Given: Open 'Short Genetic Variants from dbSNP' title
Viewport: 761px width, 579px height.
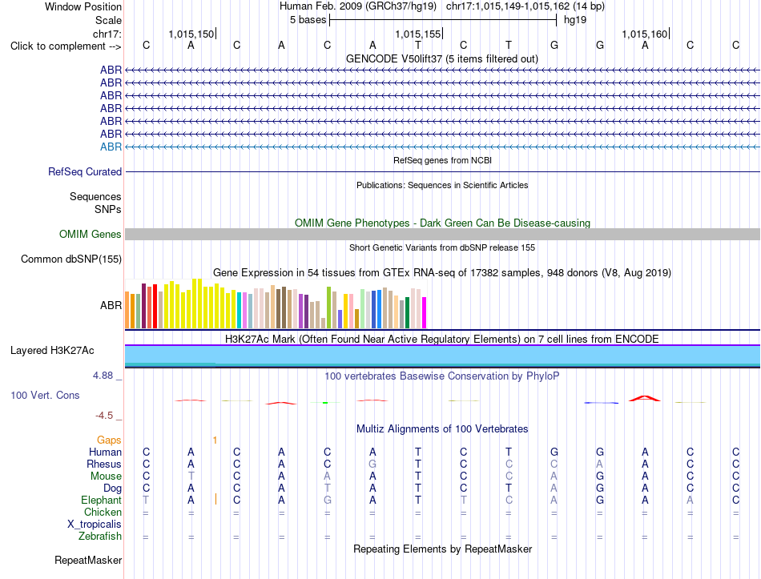Looking at the screenshot, I should [442, 247].
